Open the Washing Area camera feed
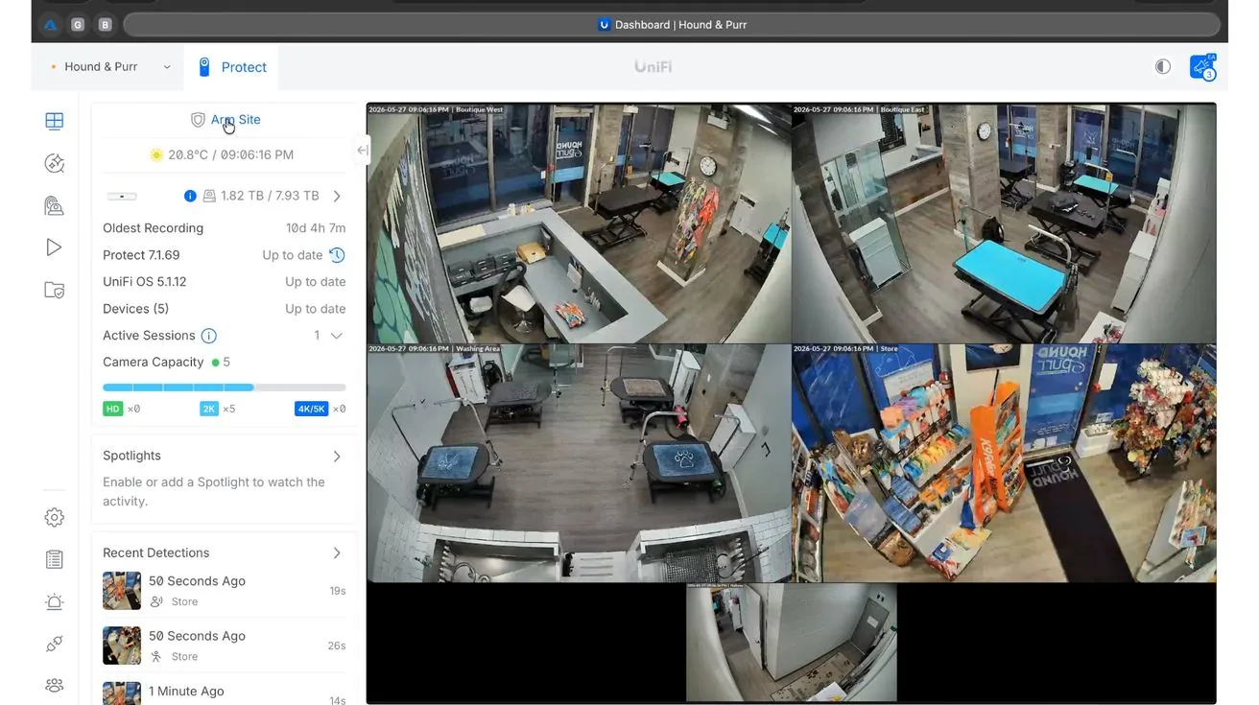This screenshot has width=1259, height=705. (x=579, y=463)
